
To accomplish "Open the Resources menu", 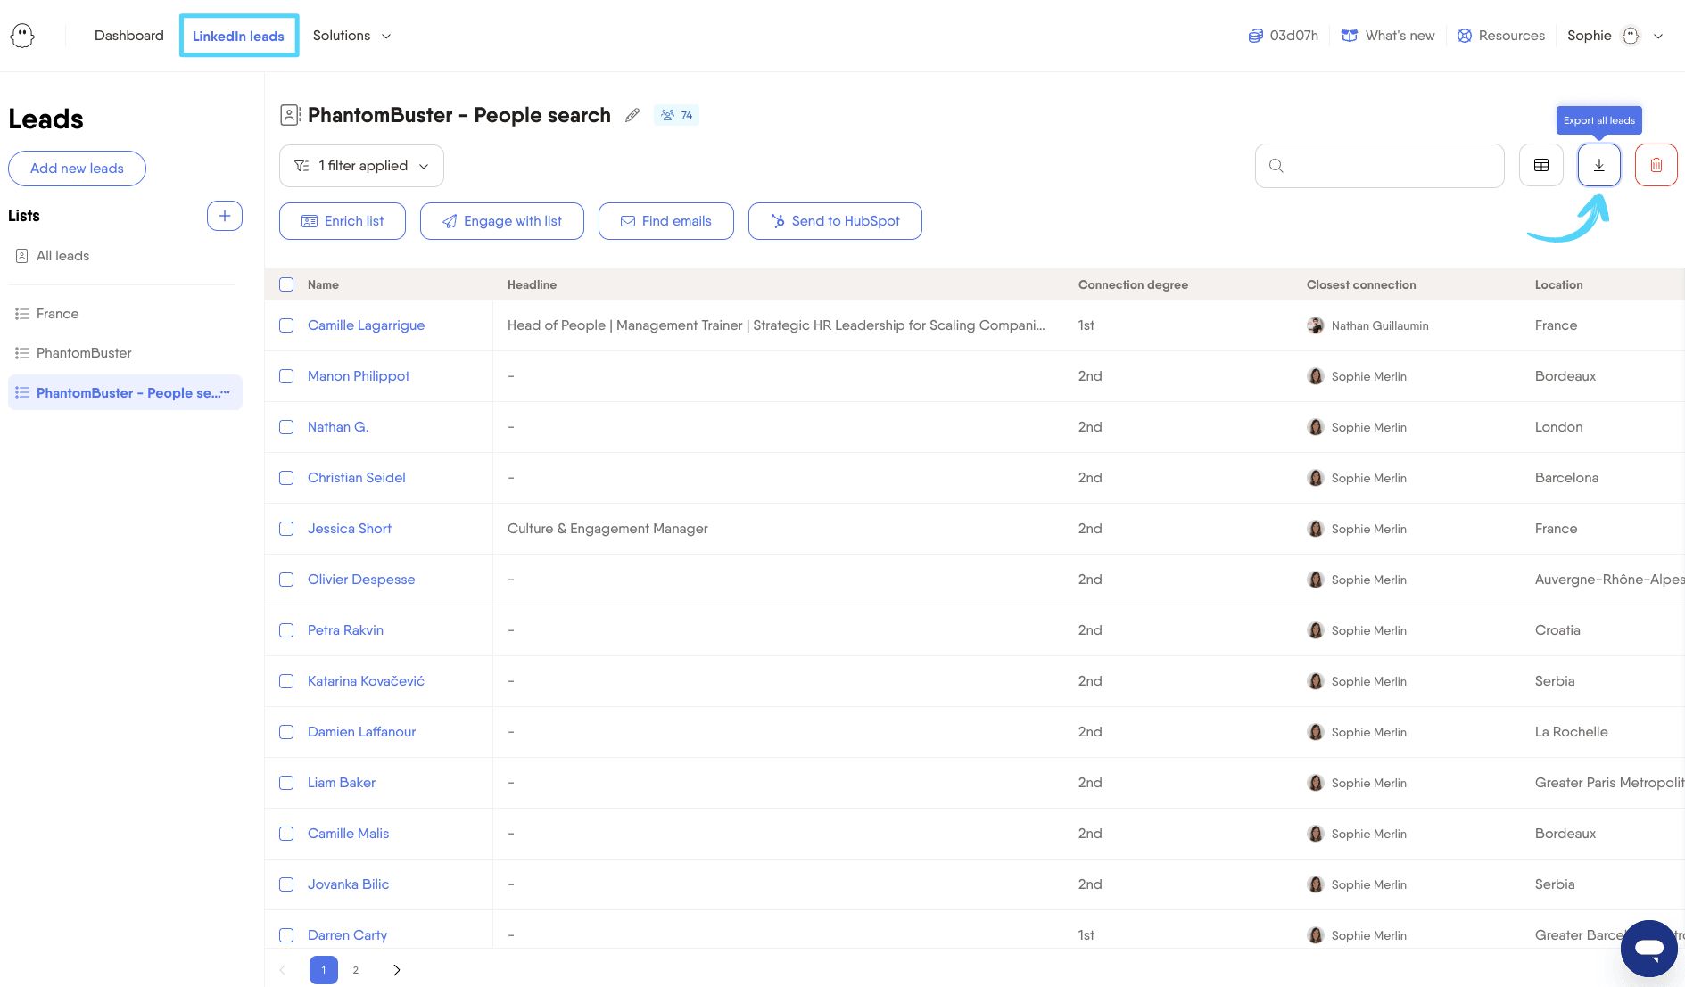I will click(1501, 36).
